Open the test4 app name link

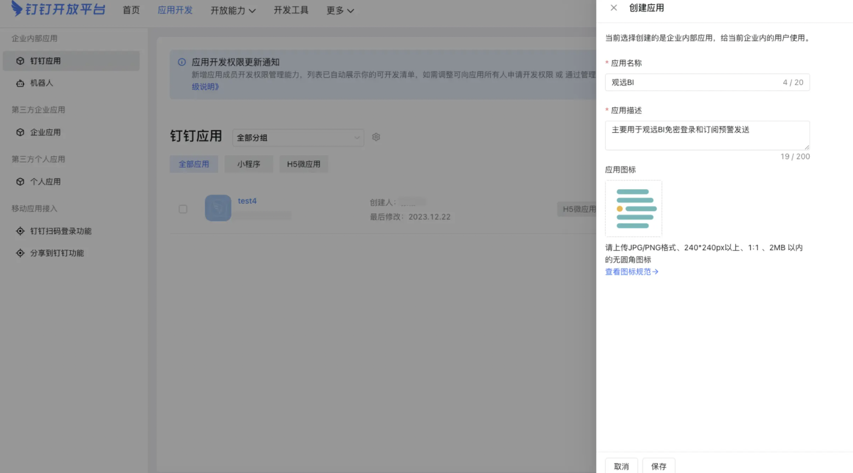[x=247, y=201]
